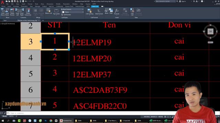Click the Undo arrow in quick access
The height and width of the screenshot is (123, 220).
pyautogui.click(x=26, y=1)
